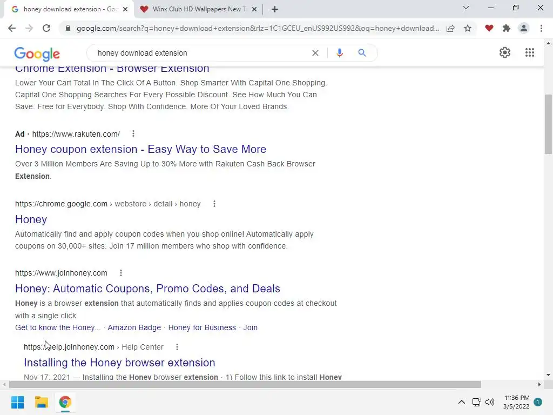Open a new browser tab
The image size is (553, 415).
[x=275, y=9]
